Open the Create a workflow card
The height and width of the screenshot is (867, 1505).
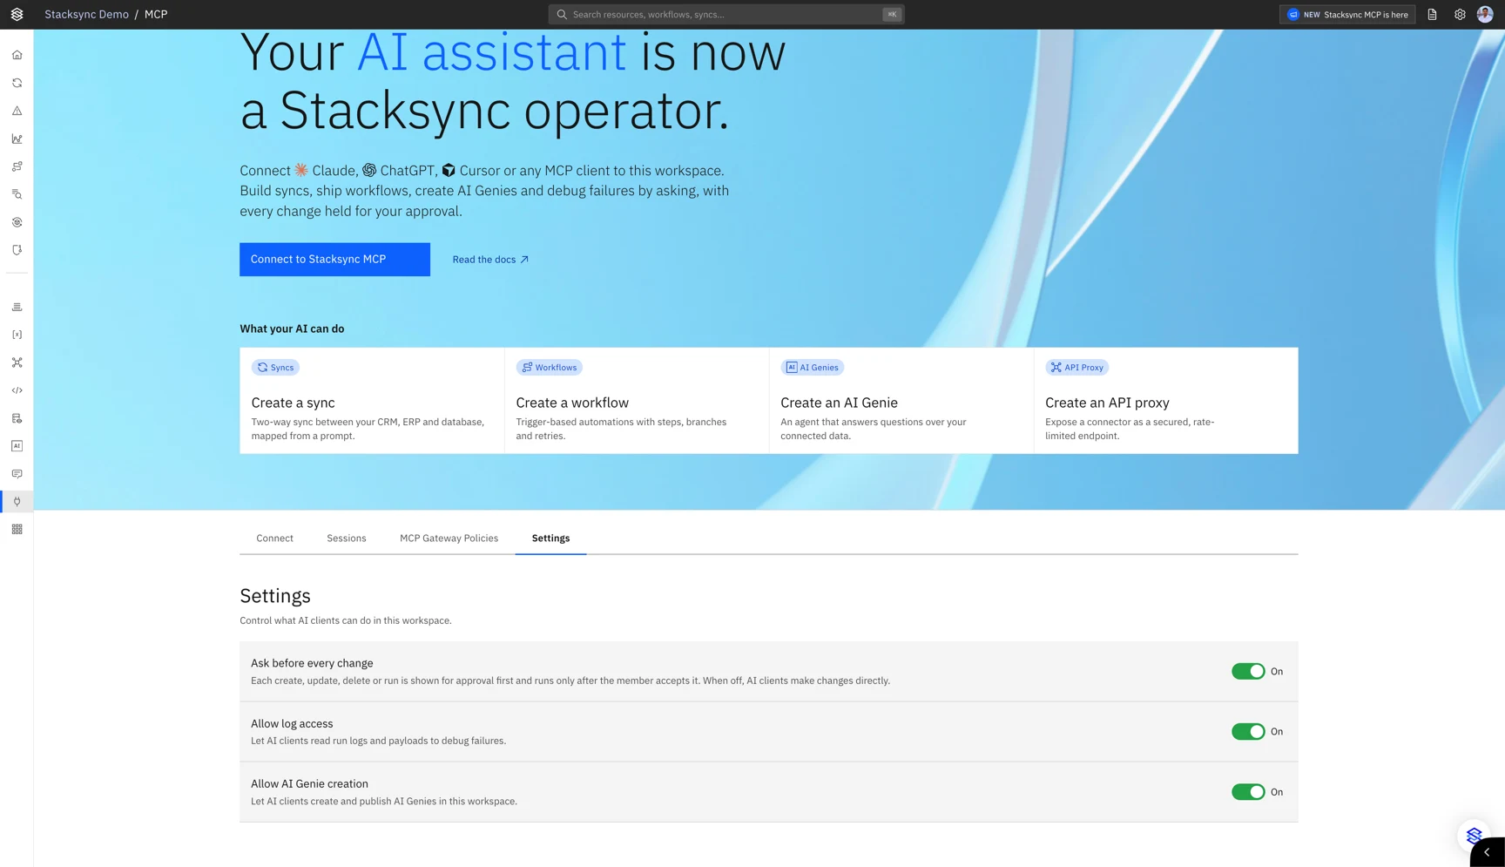[637, 401]
